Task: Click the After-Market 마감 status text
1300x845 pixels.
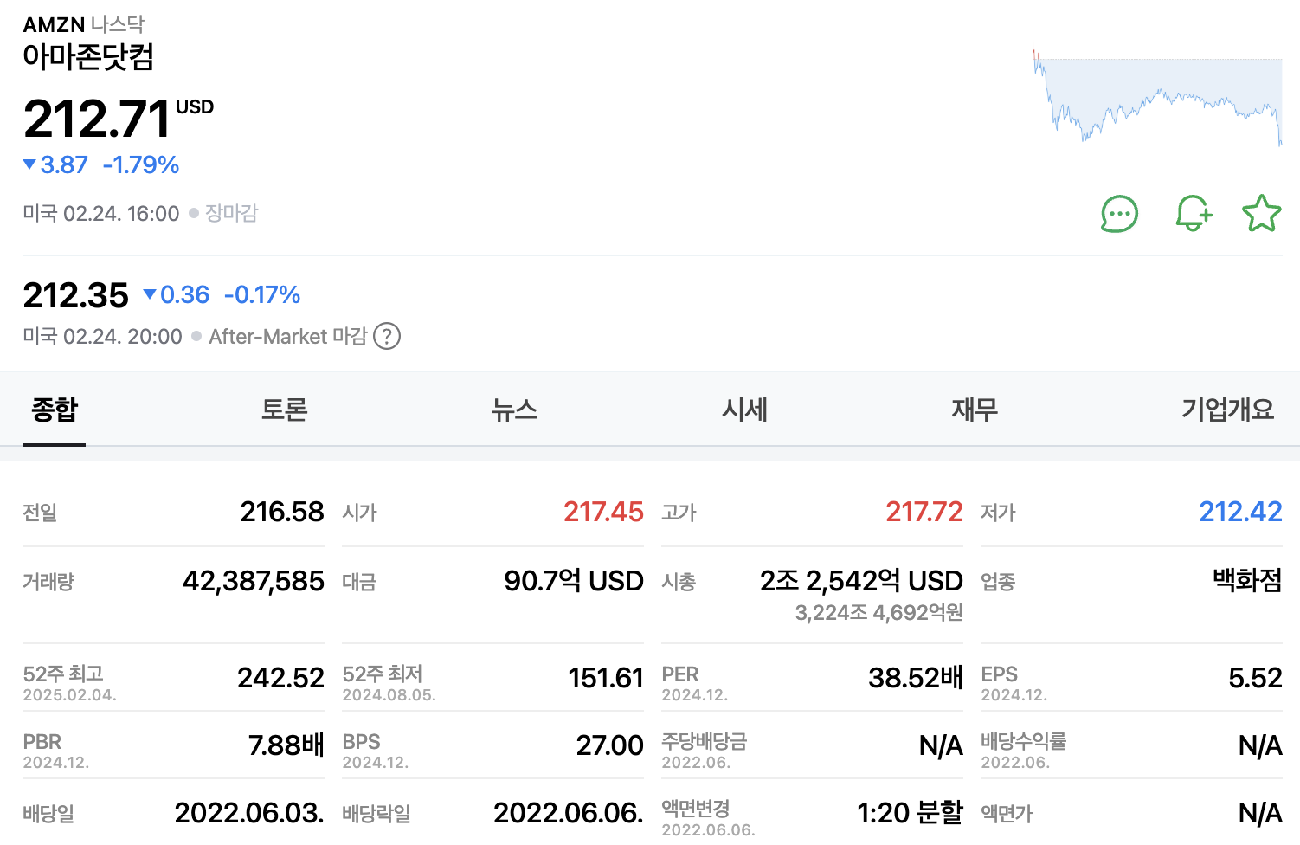Action: (x=288, y=336)
